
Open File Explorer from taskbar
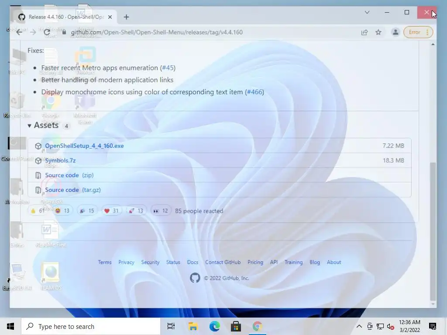(x=193, y=326)
